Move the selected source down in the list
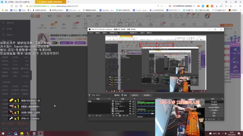 127,115
